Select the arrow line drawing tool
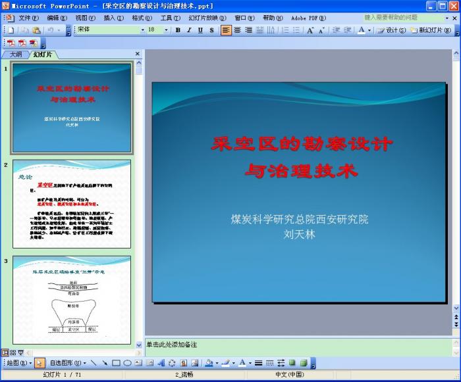Screen dimensions: 461x382 tap(104, 363)
